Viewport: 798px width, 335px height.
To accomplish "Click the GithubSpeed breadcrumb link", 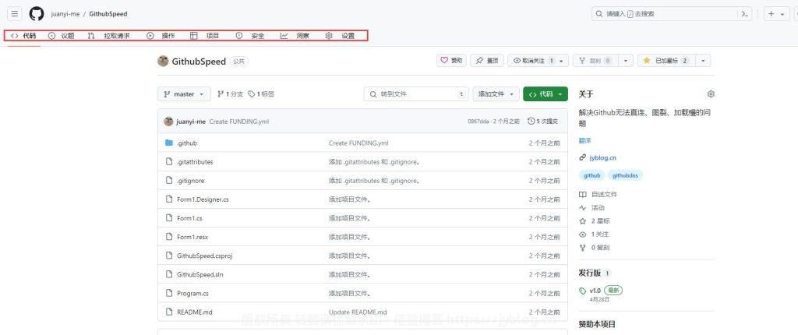I will coord(108,14).
